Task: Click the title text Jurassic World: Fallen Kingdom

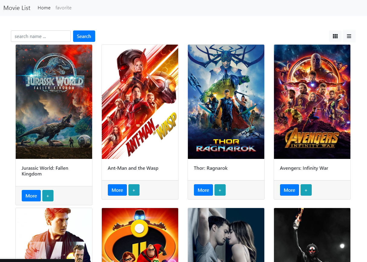Action: point(45,171)
